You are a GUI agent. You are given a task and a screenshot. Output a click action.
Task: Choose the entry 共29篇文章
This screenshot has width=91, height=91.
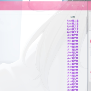click(73, 87)
